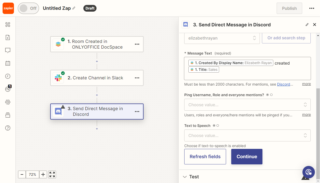Select second radio for Ping Username mentions

pos(271,95)
